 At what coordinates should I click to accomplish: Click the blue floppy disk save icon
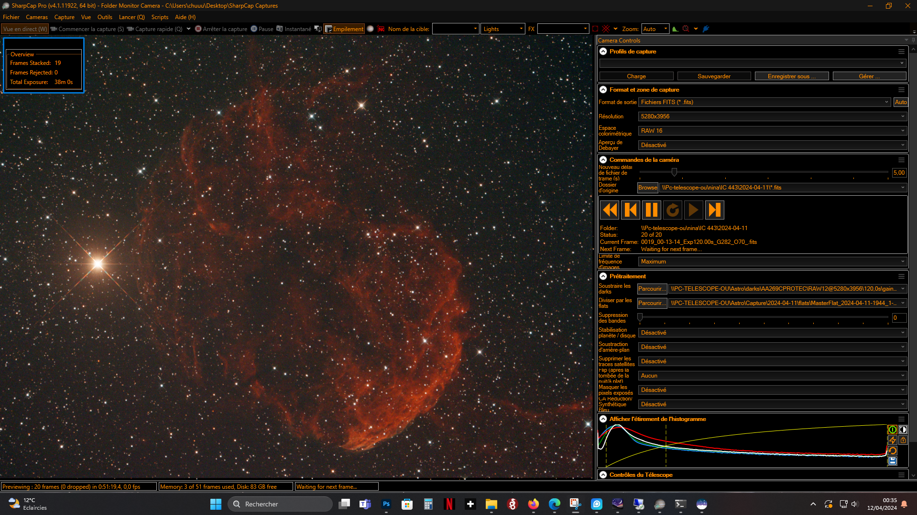click(892, 461)
